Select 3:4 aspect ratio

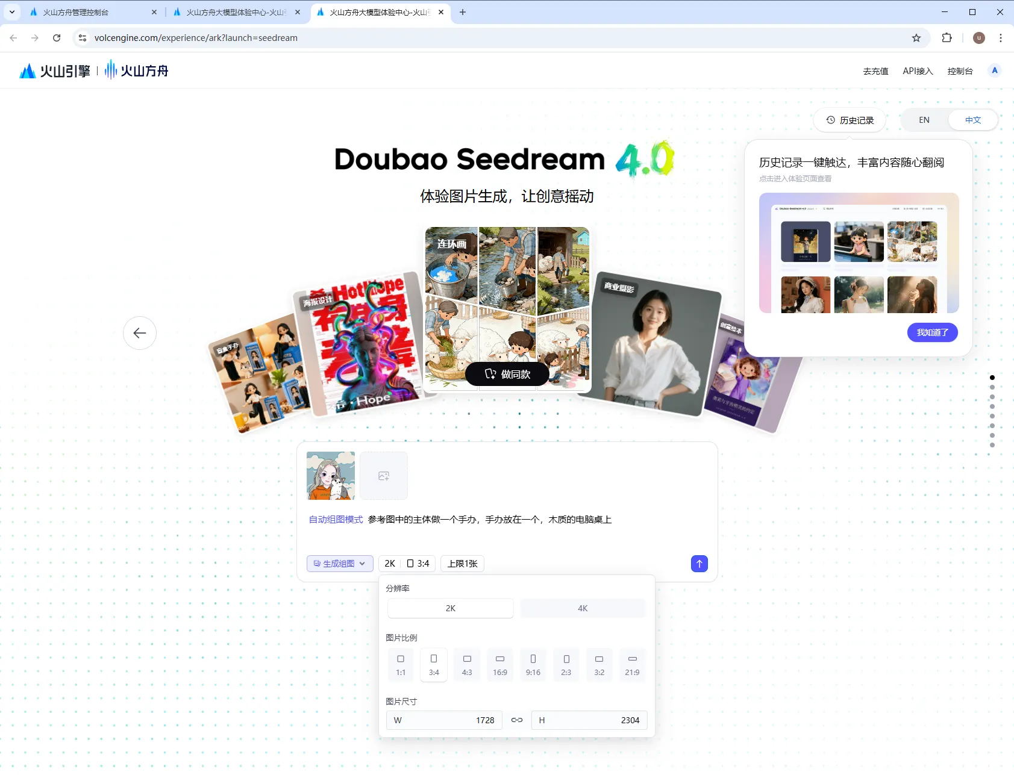pyautogui.click(x=434, y=665)
